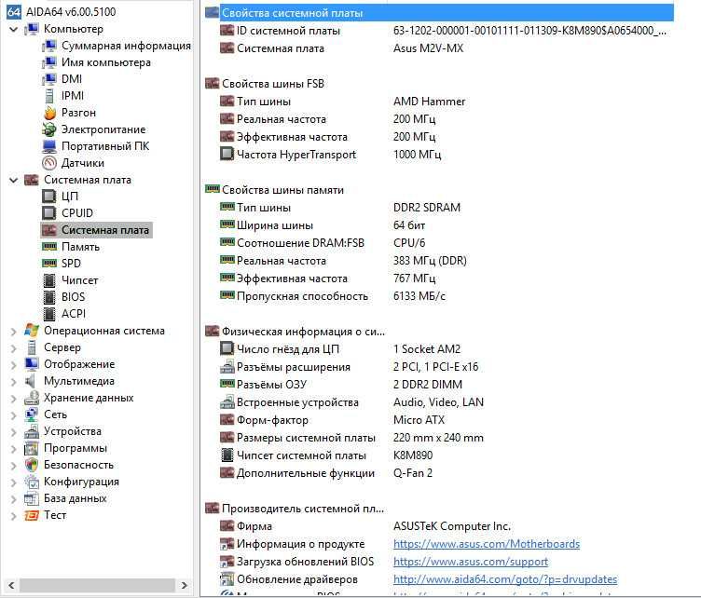Viewport: 701px width, 598px height.
Task: Click the База данных icon
Action: [32, 498]
